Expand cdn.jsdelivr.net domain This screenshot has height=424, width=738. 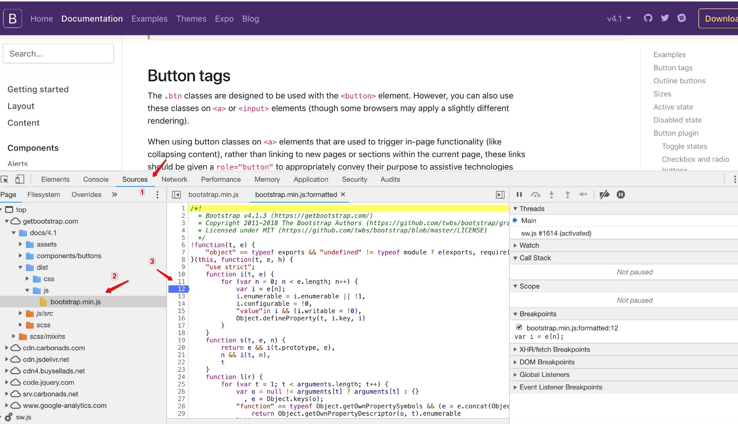(7, 359)
